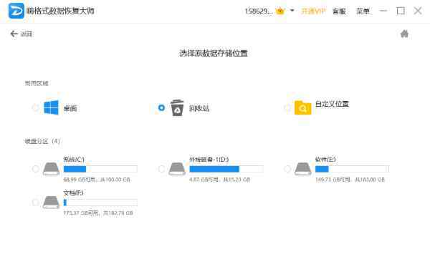Click the app logo in the title bar
The height and width of the screenshot is (267, 430).
(16, 11)
